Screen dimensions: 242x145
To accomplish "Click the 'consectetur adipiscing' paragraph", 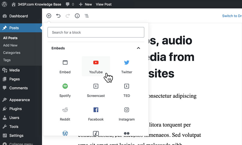I will pyautogui.click(x=172, y=96).
